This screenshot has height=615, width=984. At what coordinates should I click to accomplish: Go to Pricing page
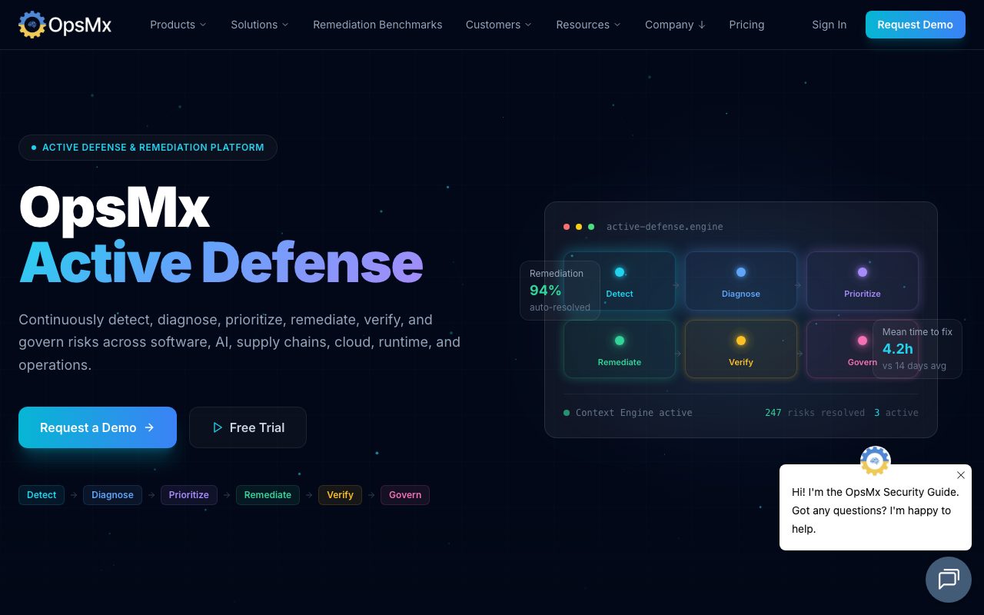coord(746,25)
